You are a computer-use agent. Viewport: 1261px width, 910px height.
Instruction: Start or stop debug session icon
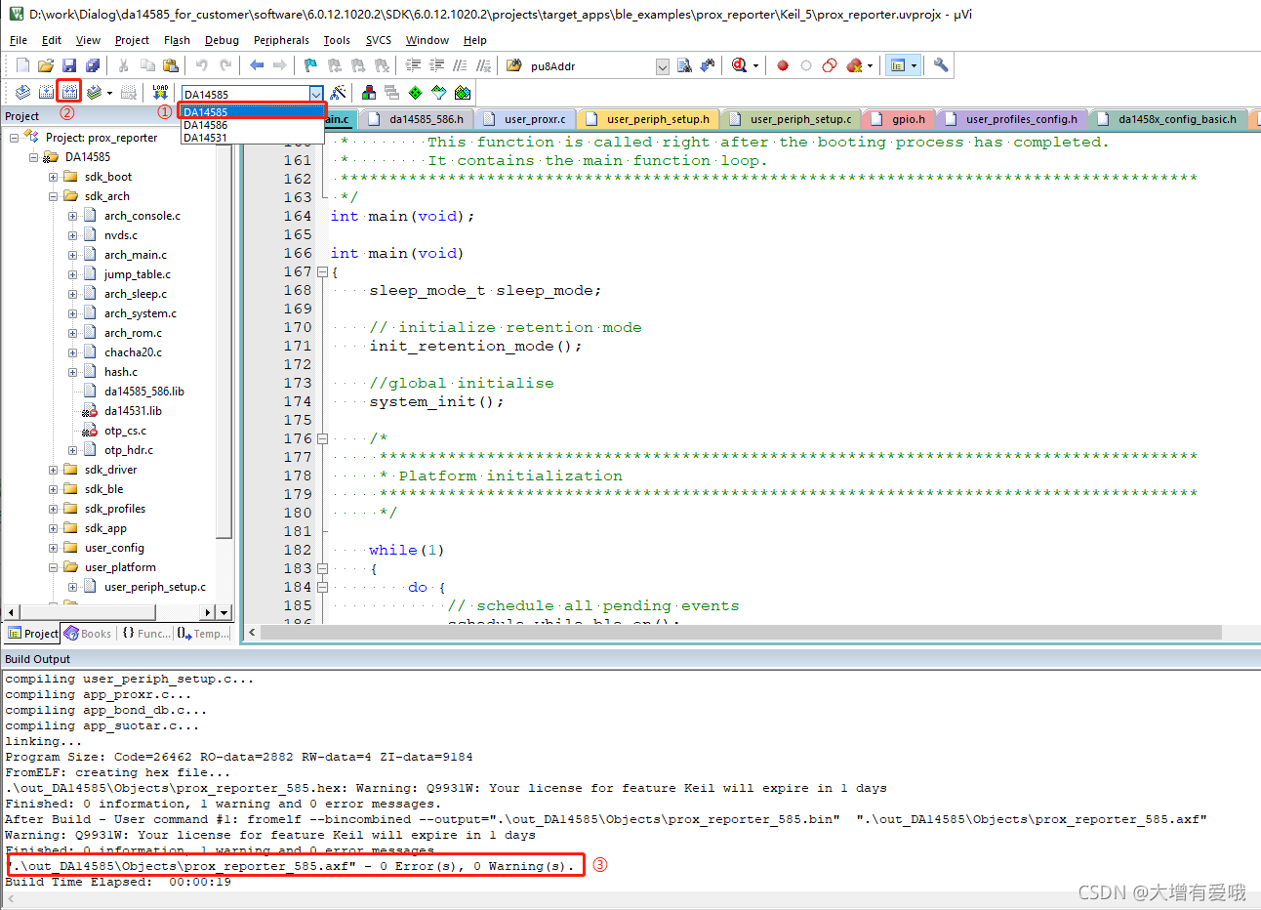tap(739, 65)
